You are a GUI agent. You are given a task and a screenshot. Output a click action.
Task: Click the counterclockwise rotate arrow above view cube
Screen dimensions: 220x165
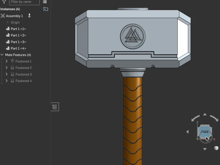click(x=196, y=118)
